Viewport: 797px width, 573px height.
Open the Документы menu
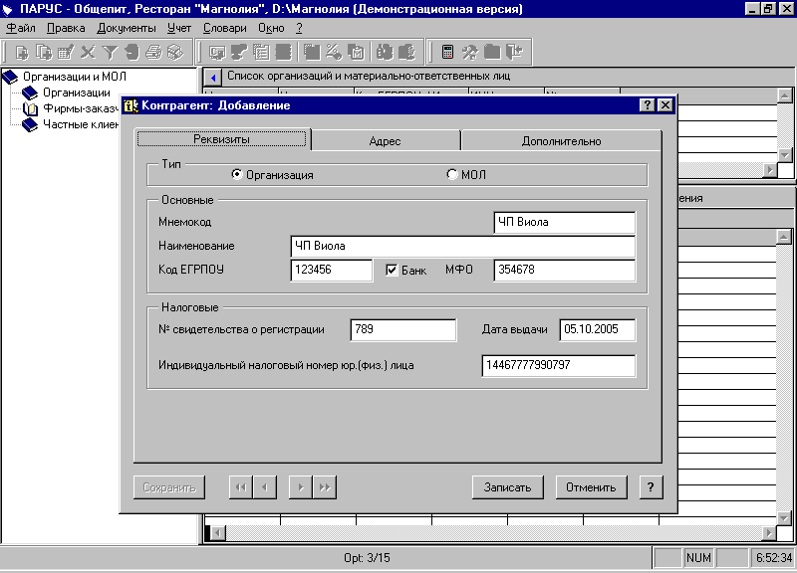coord(127,29)
